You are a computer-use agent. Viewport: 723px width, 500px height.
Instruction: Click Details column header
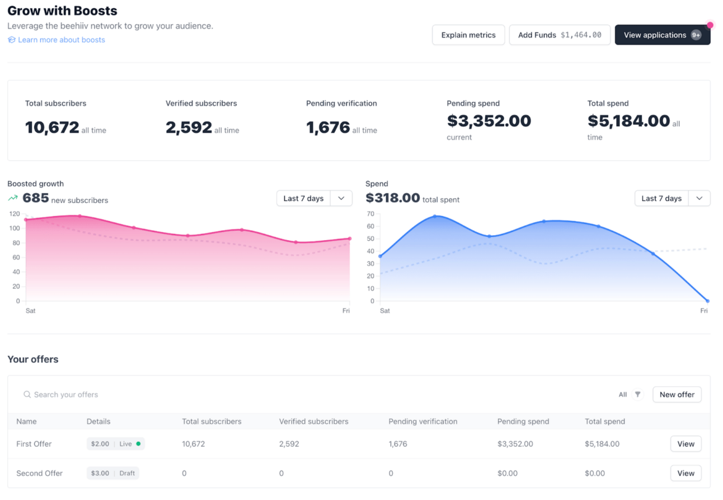98,422
